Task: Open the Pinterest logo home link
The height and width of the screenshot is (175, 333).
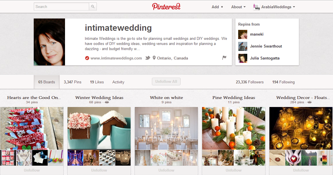Action: 166,6
